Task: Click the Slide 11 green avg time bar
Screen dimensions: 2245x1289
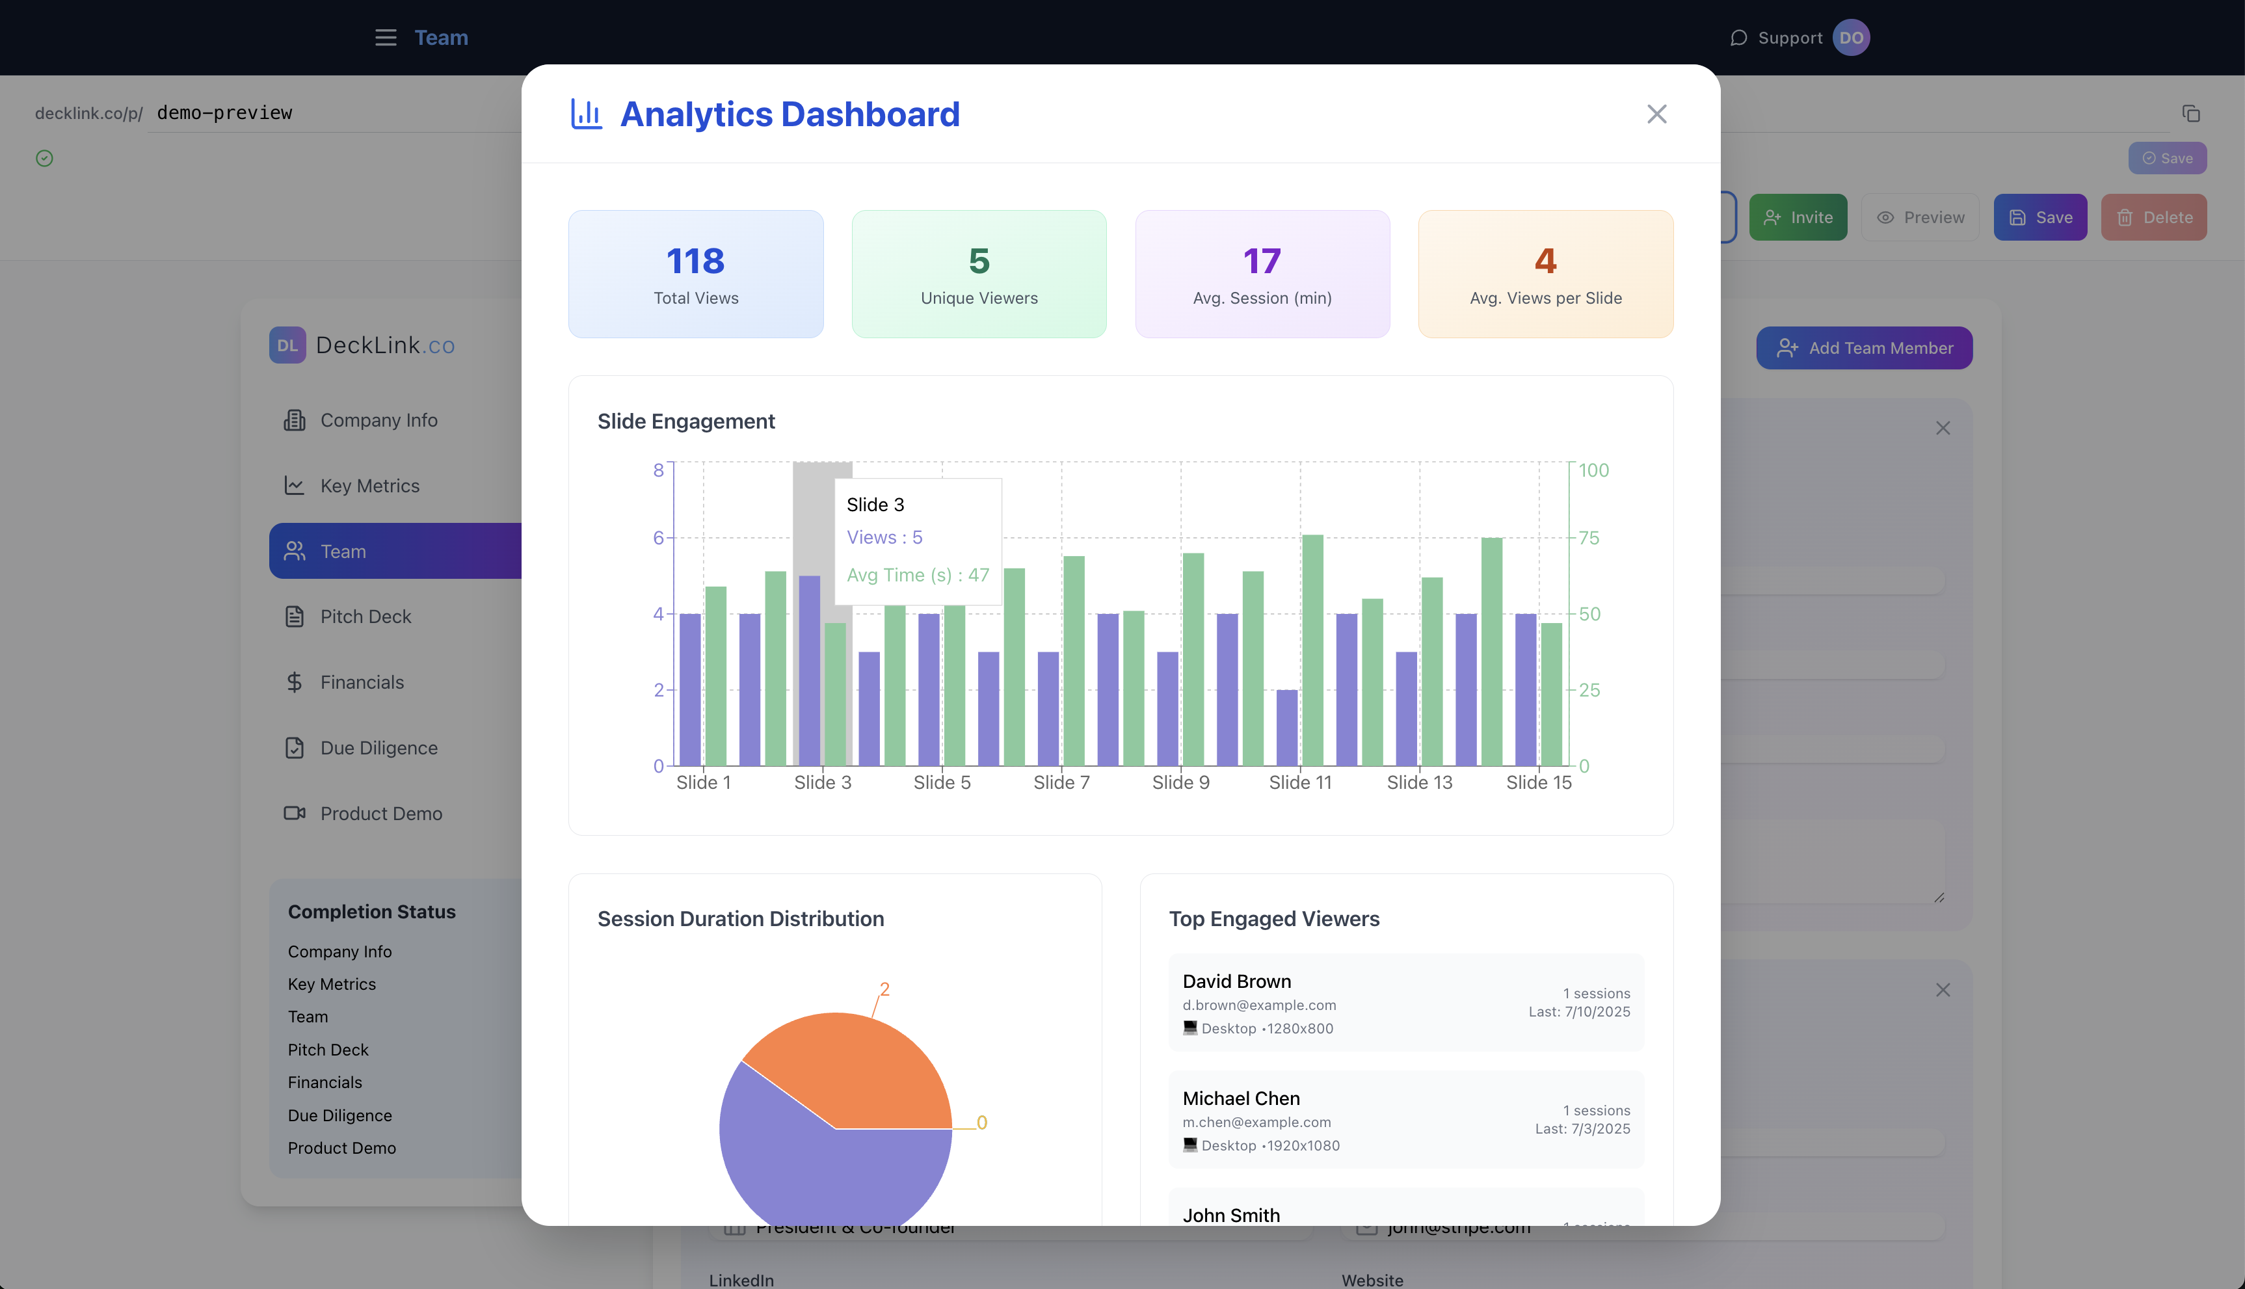Action: pos(1313,650)
